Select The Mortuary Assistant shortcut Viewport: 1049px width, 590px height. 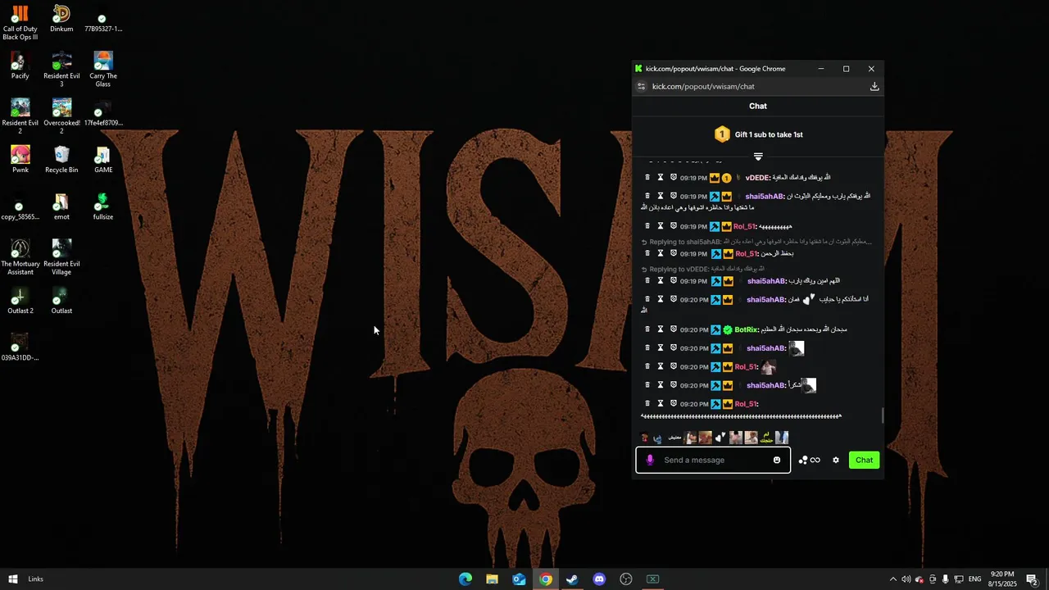point(20,257)
